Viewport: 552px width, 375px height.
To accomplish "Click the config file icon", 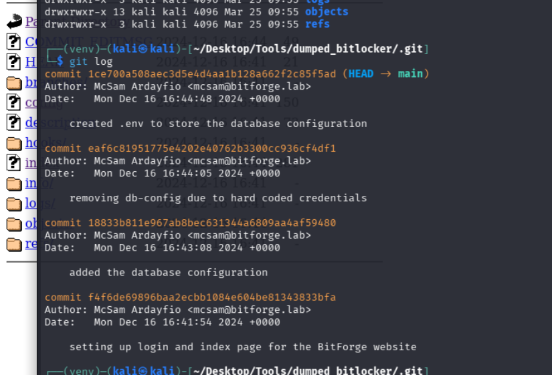I will [13, 102].
